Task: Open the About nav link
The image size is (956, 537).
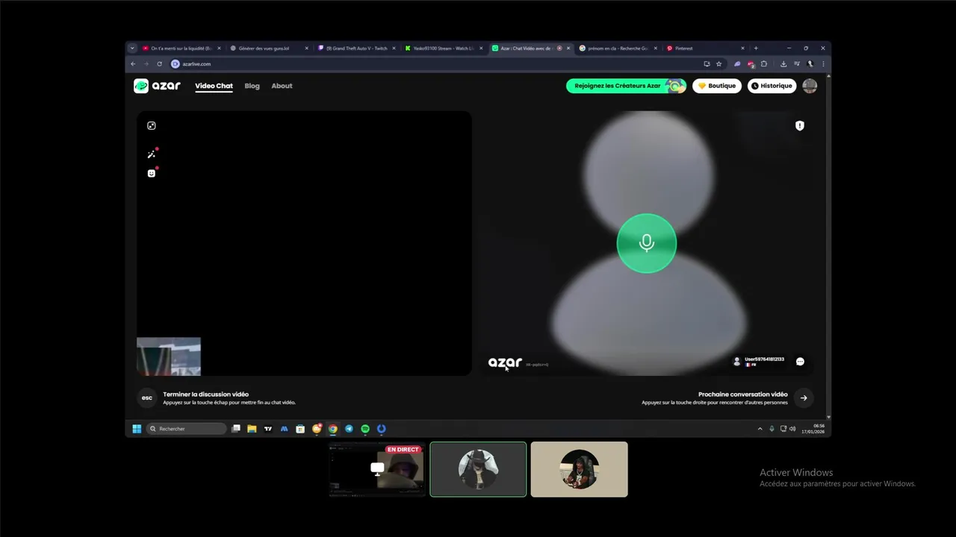Action: tap(282, 86)
